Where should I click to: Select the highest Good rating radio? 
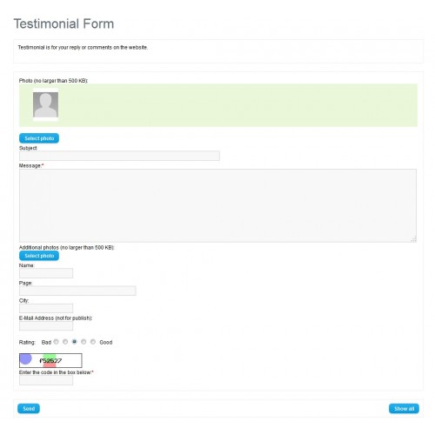pyautogui.click(x=93, y=342)
